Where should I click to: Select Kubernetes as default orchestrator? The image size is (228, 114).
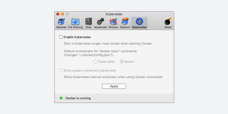tap(95, 62)
